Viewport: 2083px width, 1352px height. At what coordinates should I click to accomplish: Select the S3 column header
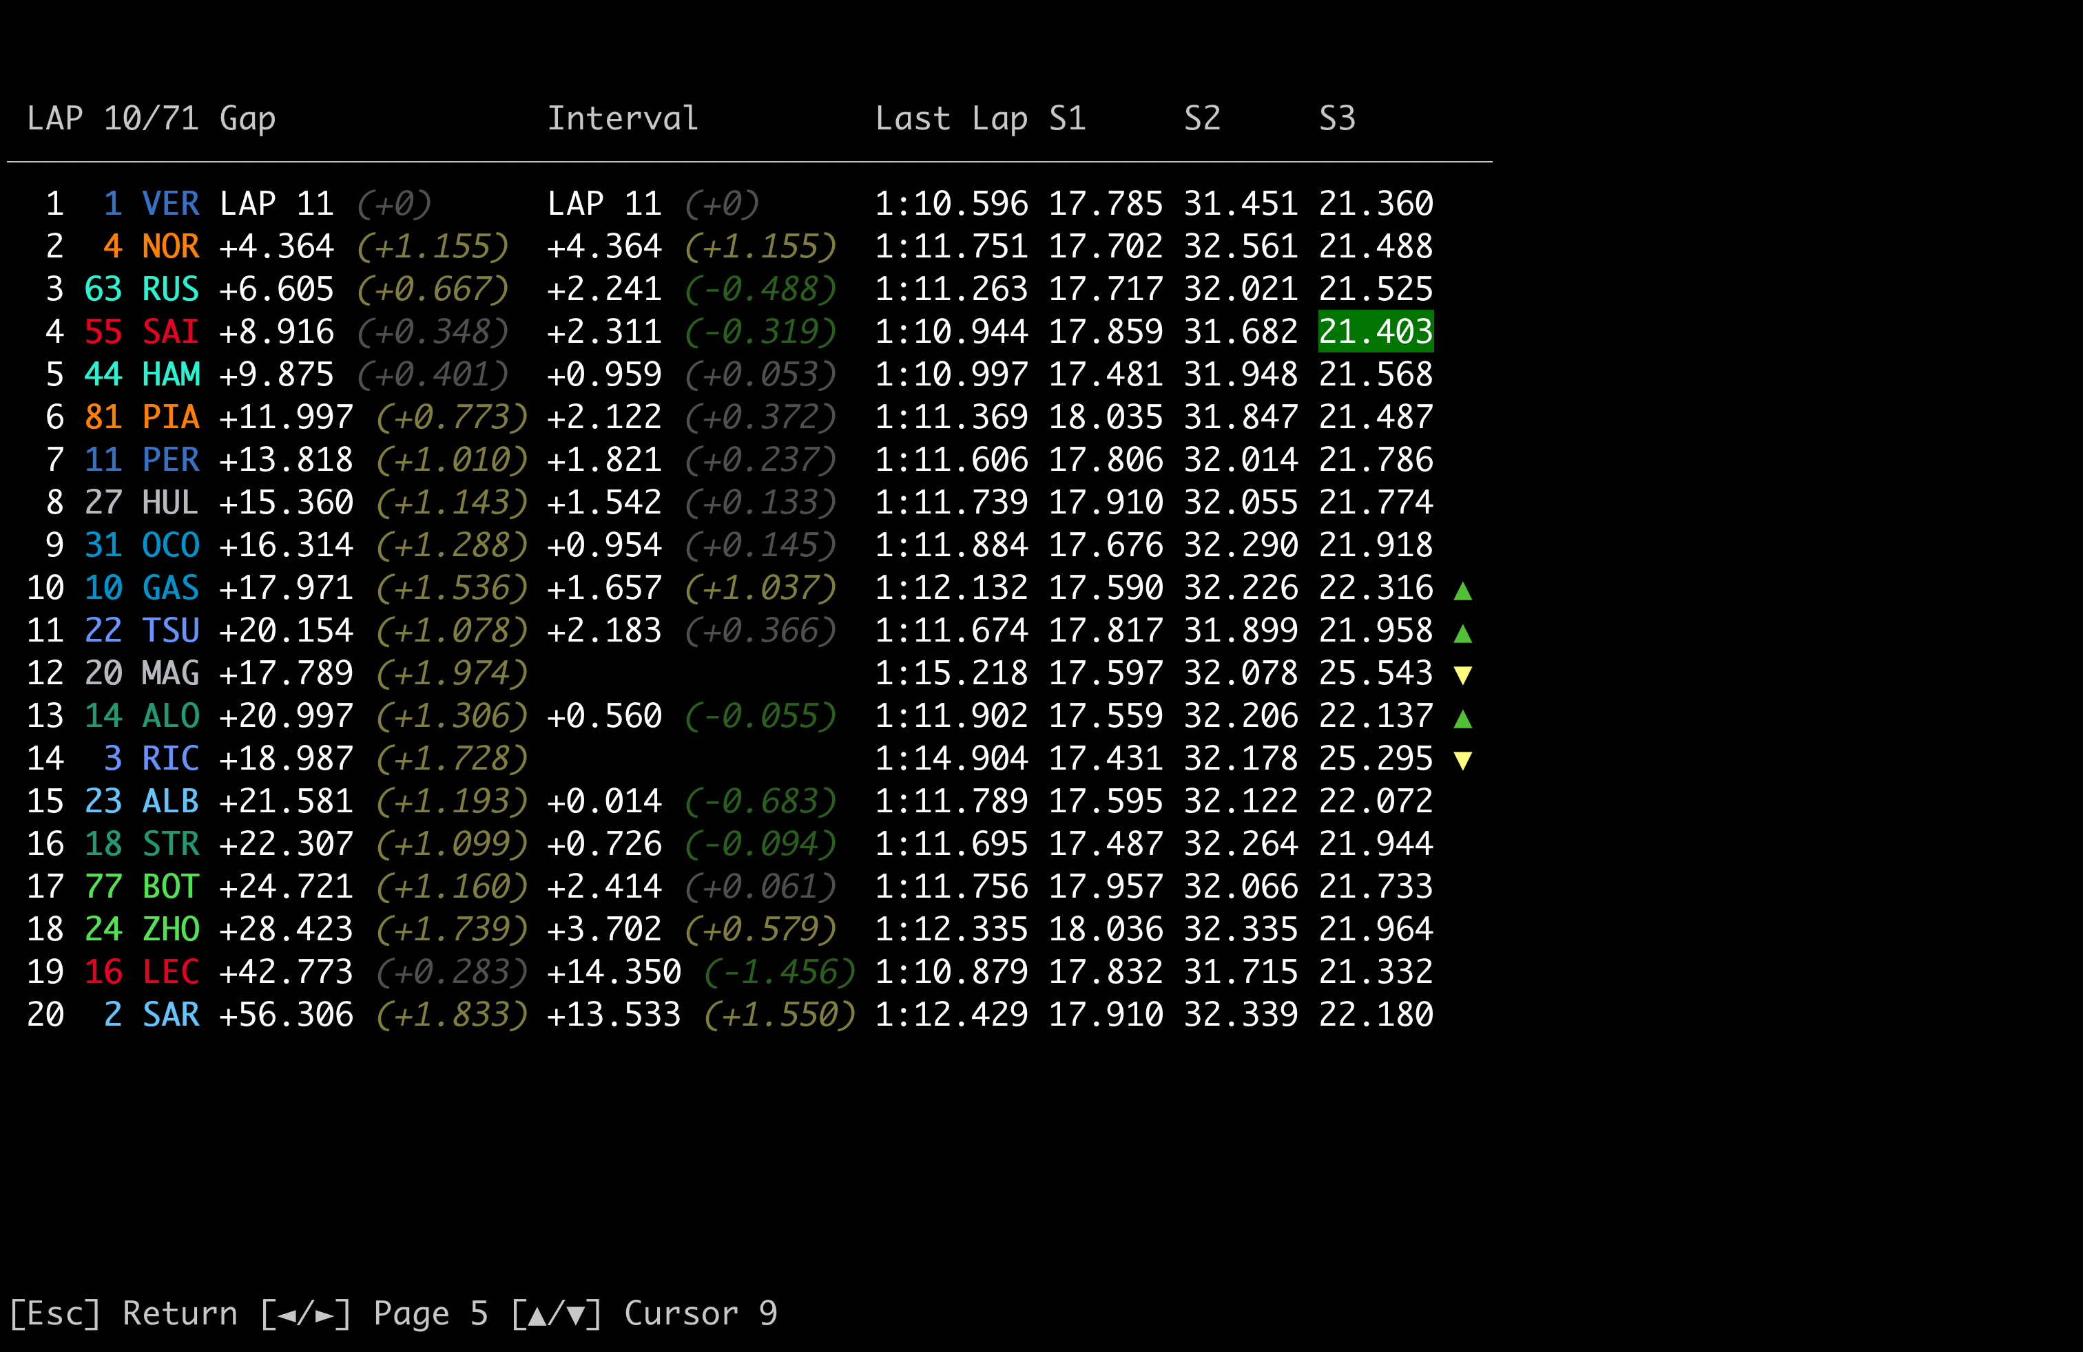tap(1337, 119)
